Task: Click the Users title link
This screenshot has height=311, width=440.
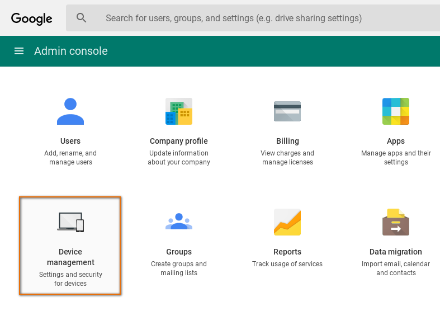Action: tap(70, 141)
